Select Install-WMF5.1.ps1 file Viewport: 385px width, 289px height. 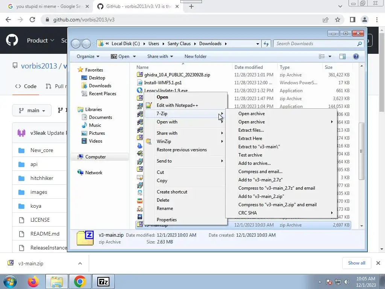[x=163, y=82]
